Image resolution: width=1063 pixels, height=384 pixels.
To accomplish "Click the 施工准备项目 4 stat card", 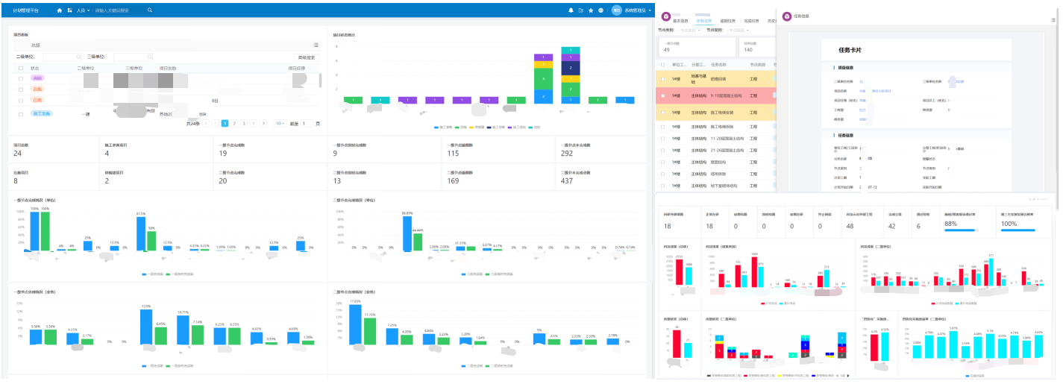I will [x=156, y=151].
